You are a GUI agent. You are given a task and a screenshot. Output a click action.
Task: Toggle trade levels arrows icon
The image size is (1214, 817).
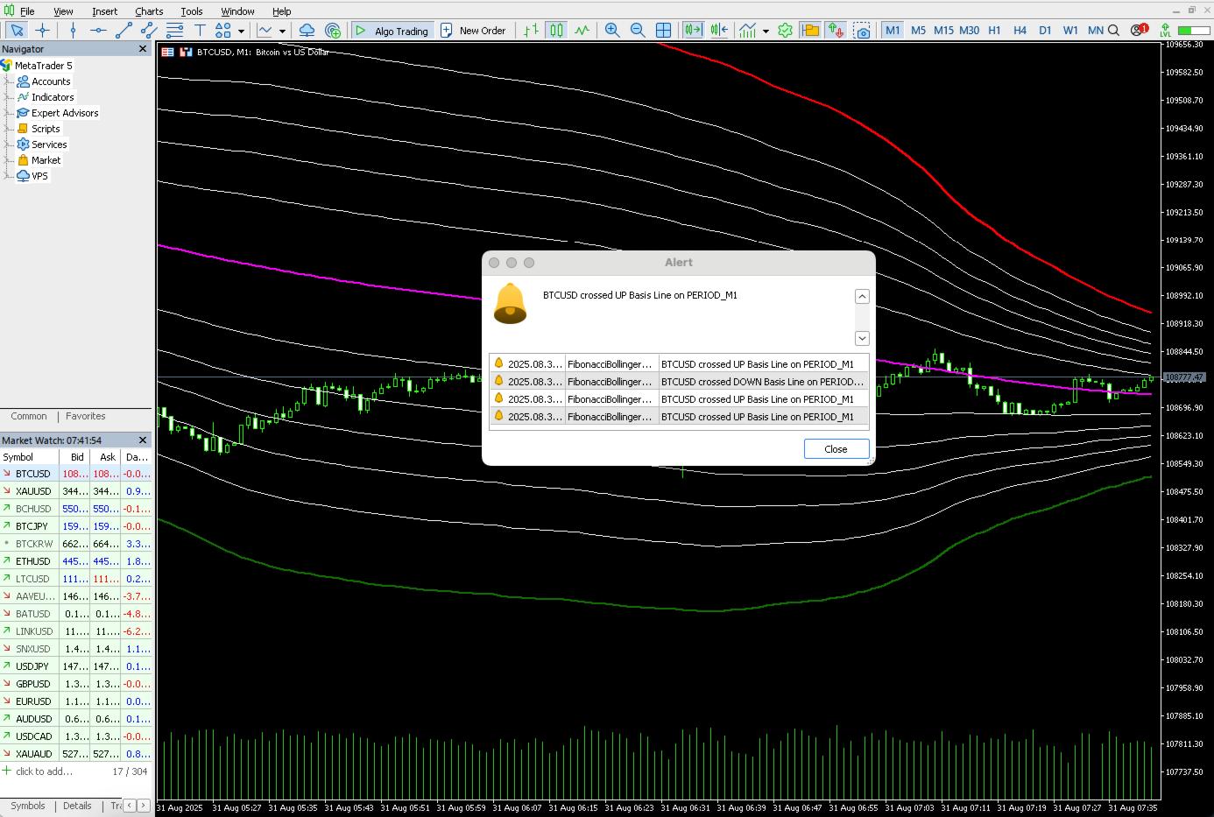tap(836, 31)
